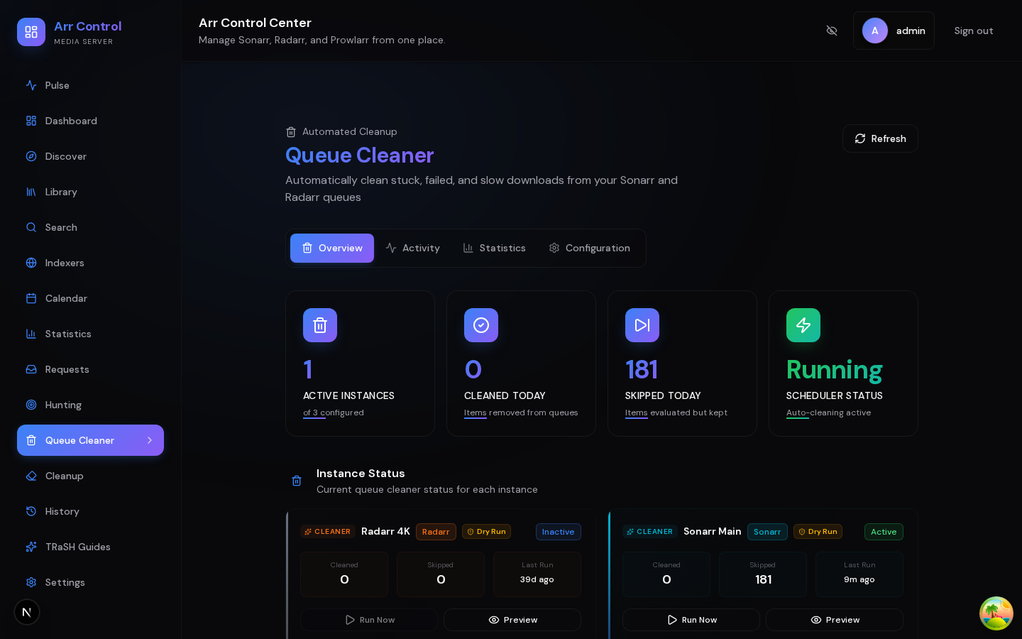This screenshot has width=1022, height=639.
Task: Expand the Queue Cleaner chevron arrow
Action: tap(150, 440)
